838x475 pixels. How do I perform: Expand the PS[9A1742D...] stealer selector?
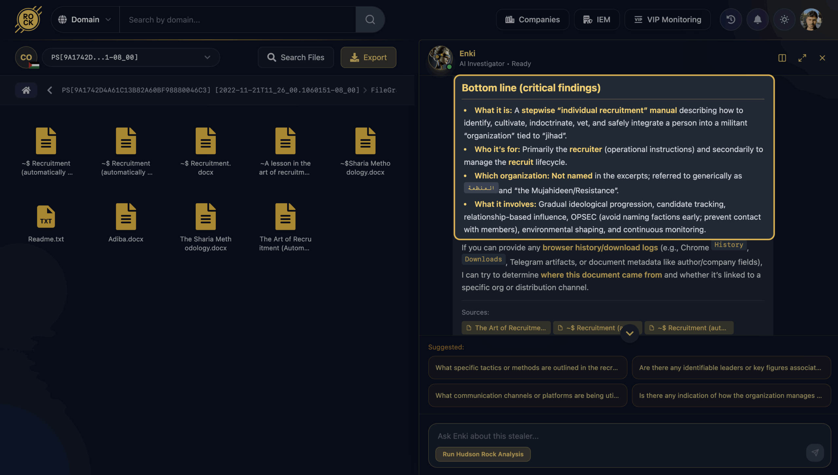coord(131,57)
